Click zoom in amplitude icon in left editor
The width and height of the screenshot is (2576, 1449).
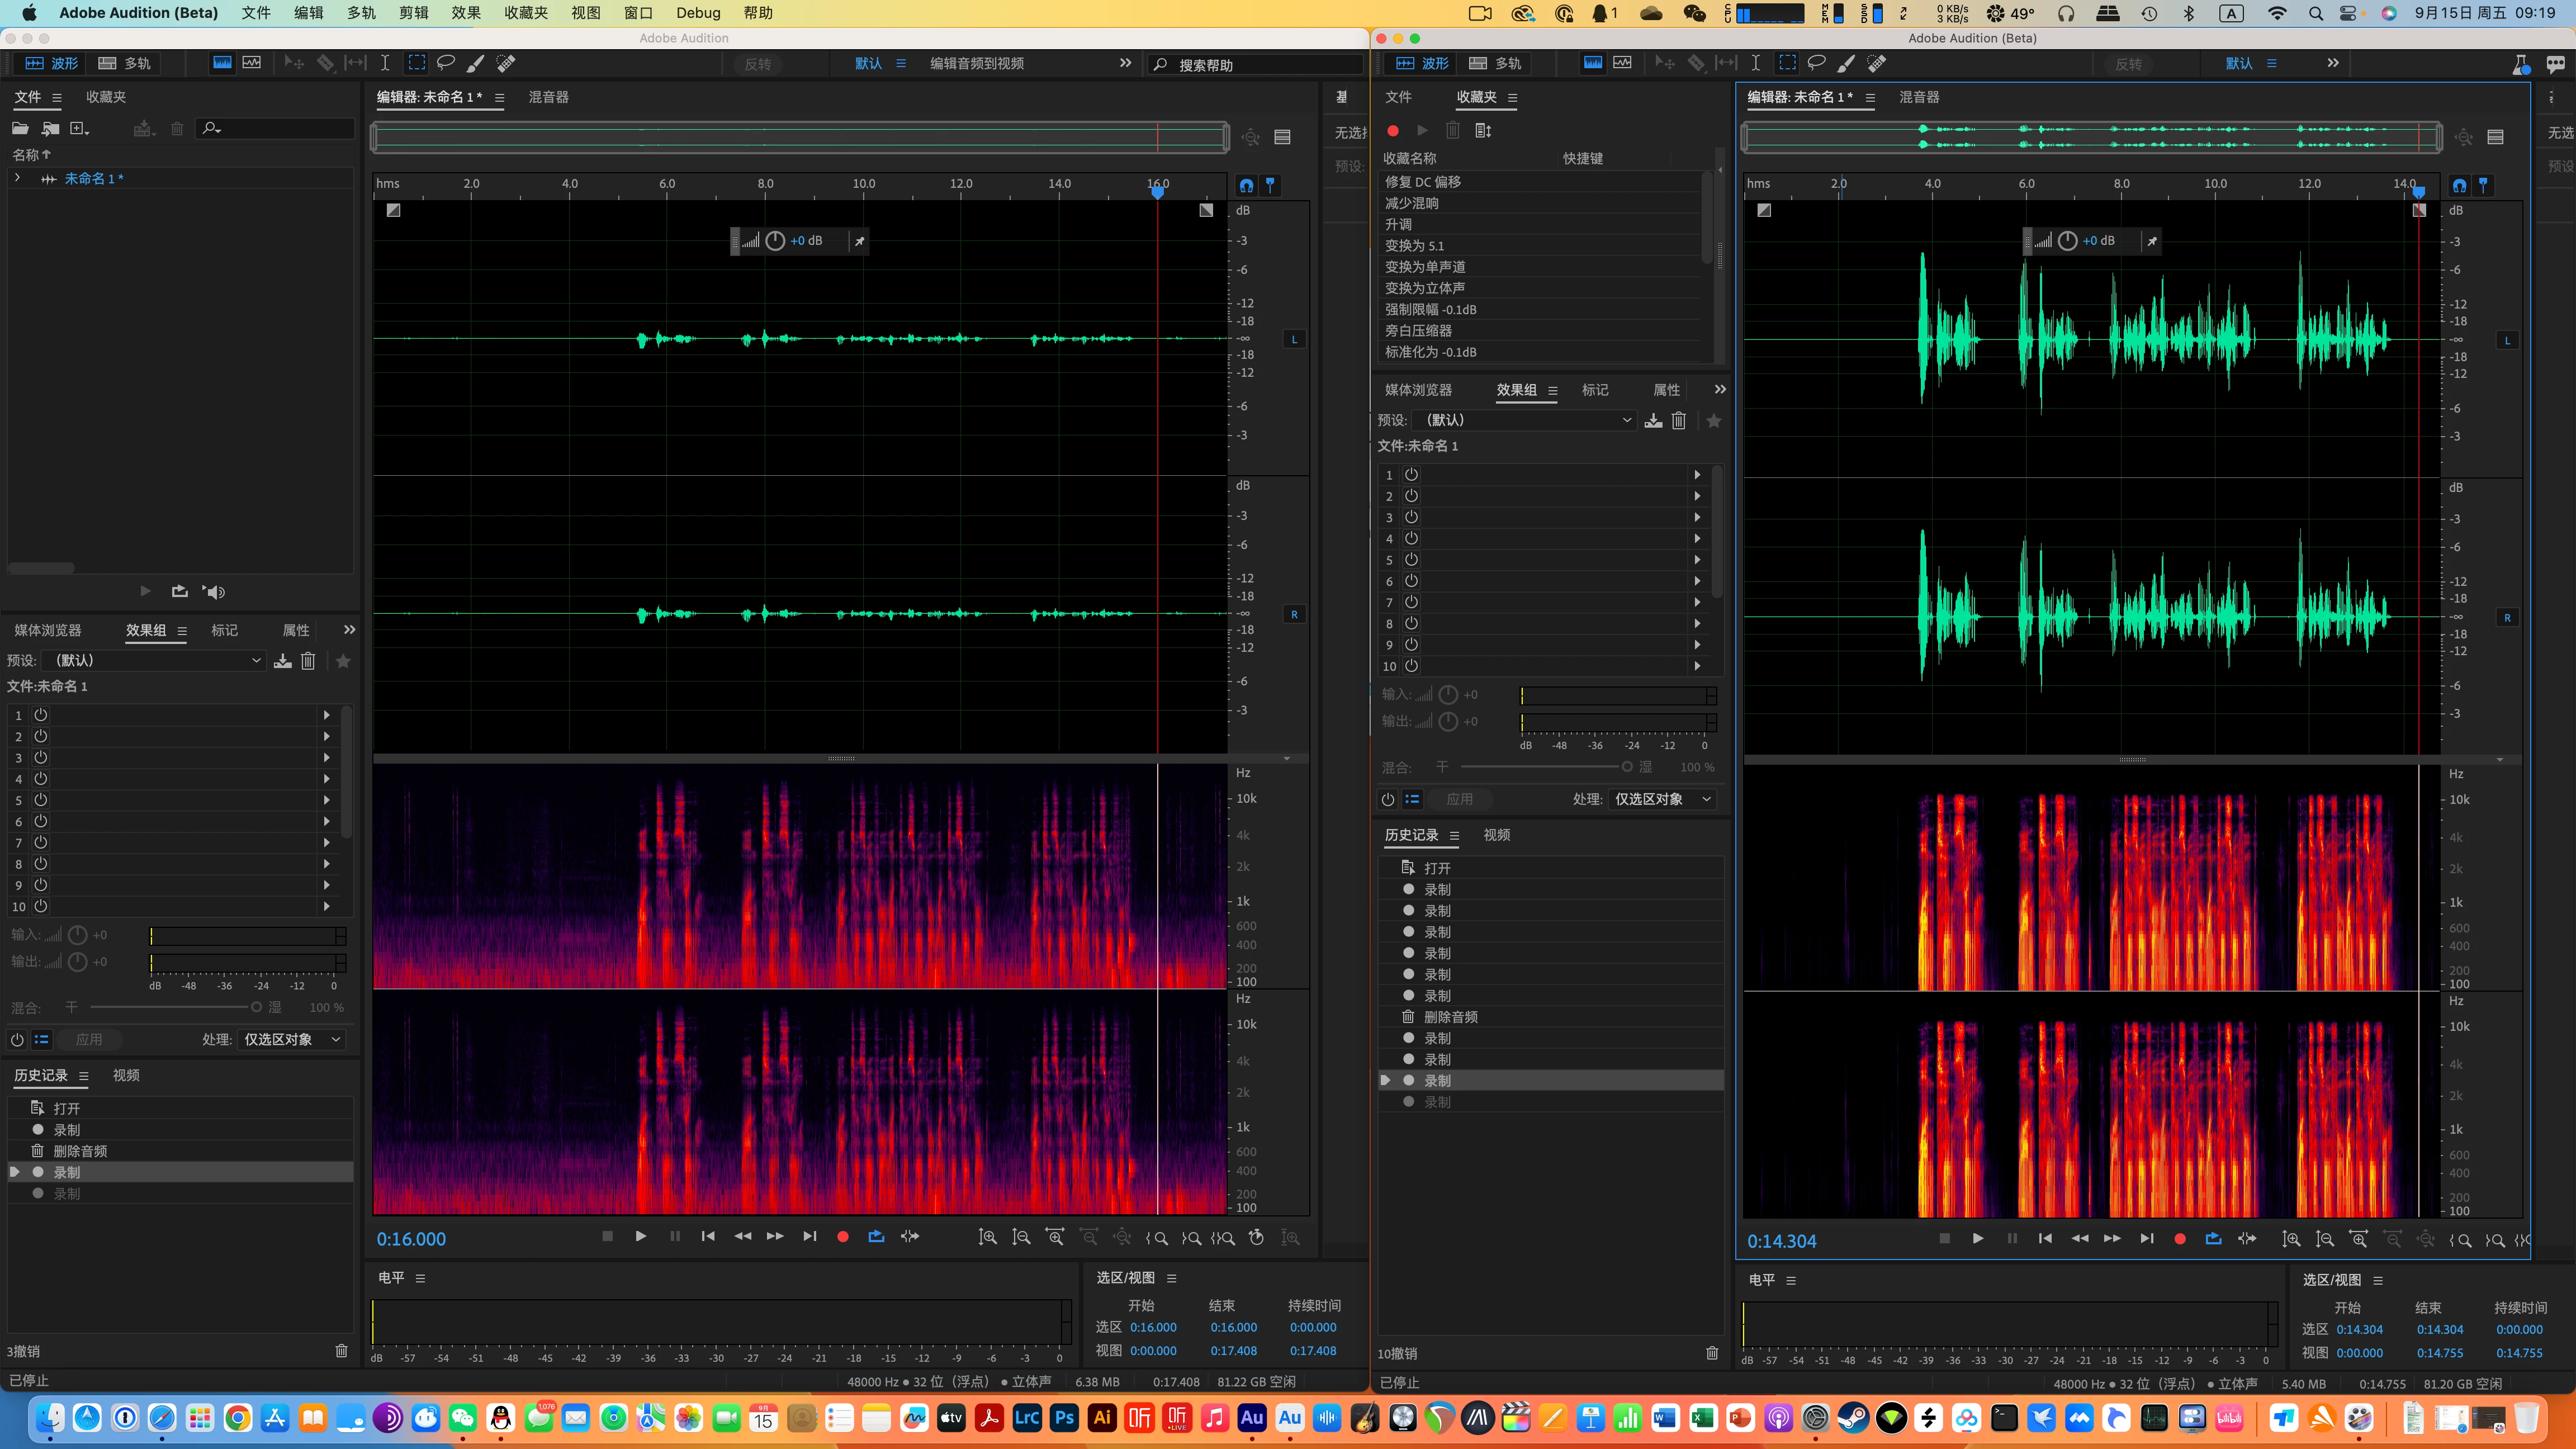coord(987,1237)
